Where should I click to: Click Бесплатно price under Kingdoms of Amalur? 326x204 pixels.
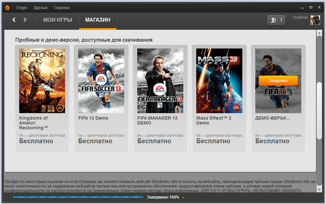coord(36,141)
